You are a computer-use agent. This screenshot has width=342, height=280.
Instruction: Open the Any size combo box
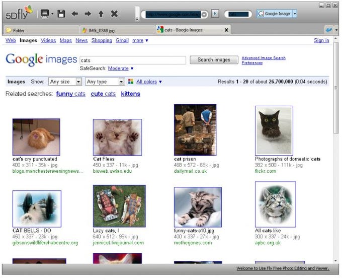point(65,82)
